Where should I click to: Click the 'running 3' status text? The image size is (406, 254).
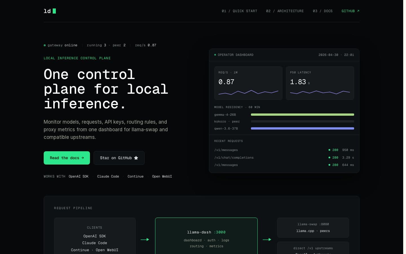point(96,45)
